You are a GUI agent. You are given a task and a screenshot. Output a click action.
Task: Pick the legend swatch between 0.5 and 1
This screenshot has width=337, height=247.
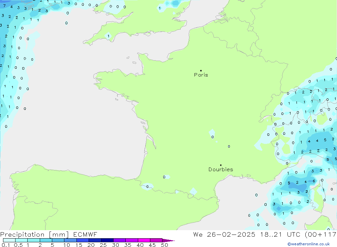point(21,240)
